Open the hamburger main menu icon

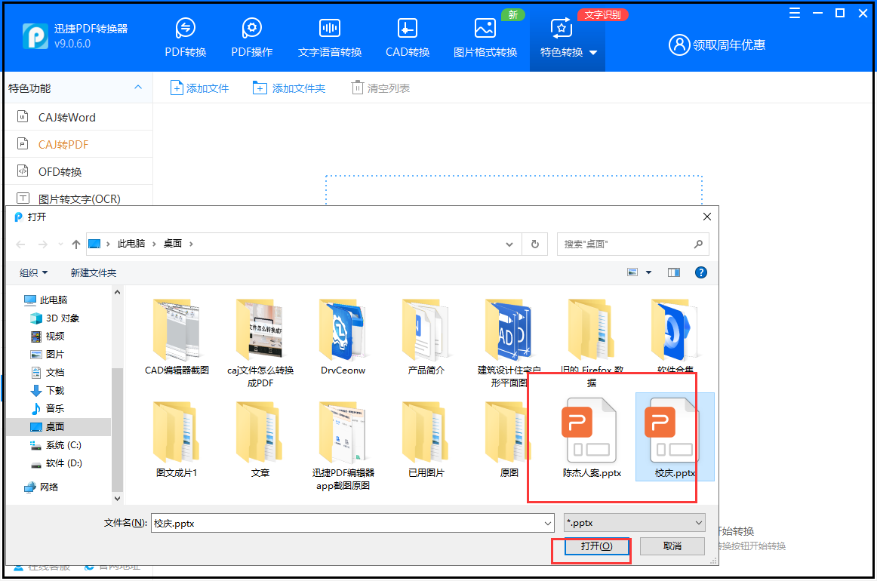tap(794, 14)
